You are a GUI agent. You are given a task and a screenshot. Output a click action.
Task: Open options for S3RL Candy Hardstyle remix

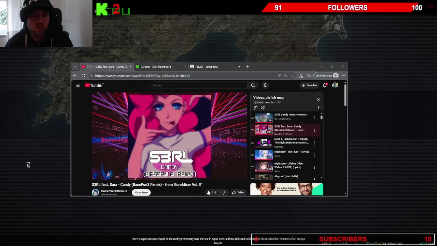click(x=315, y=118)
